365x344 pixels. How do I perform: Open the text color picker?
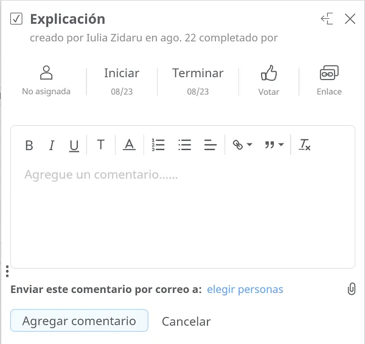pos(129,145)
